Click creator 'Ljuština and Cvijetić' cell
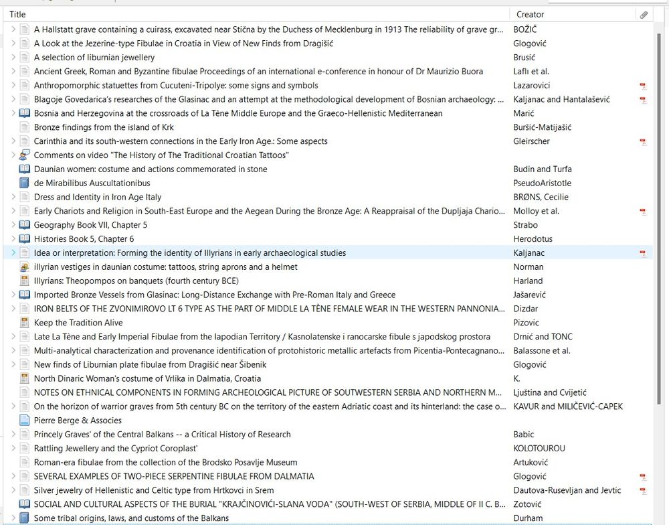 tap(549, 392)
